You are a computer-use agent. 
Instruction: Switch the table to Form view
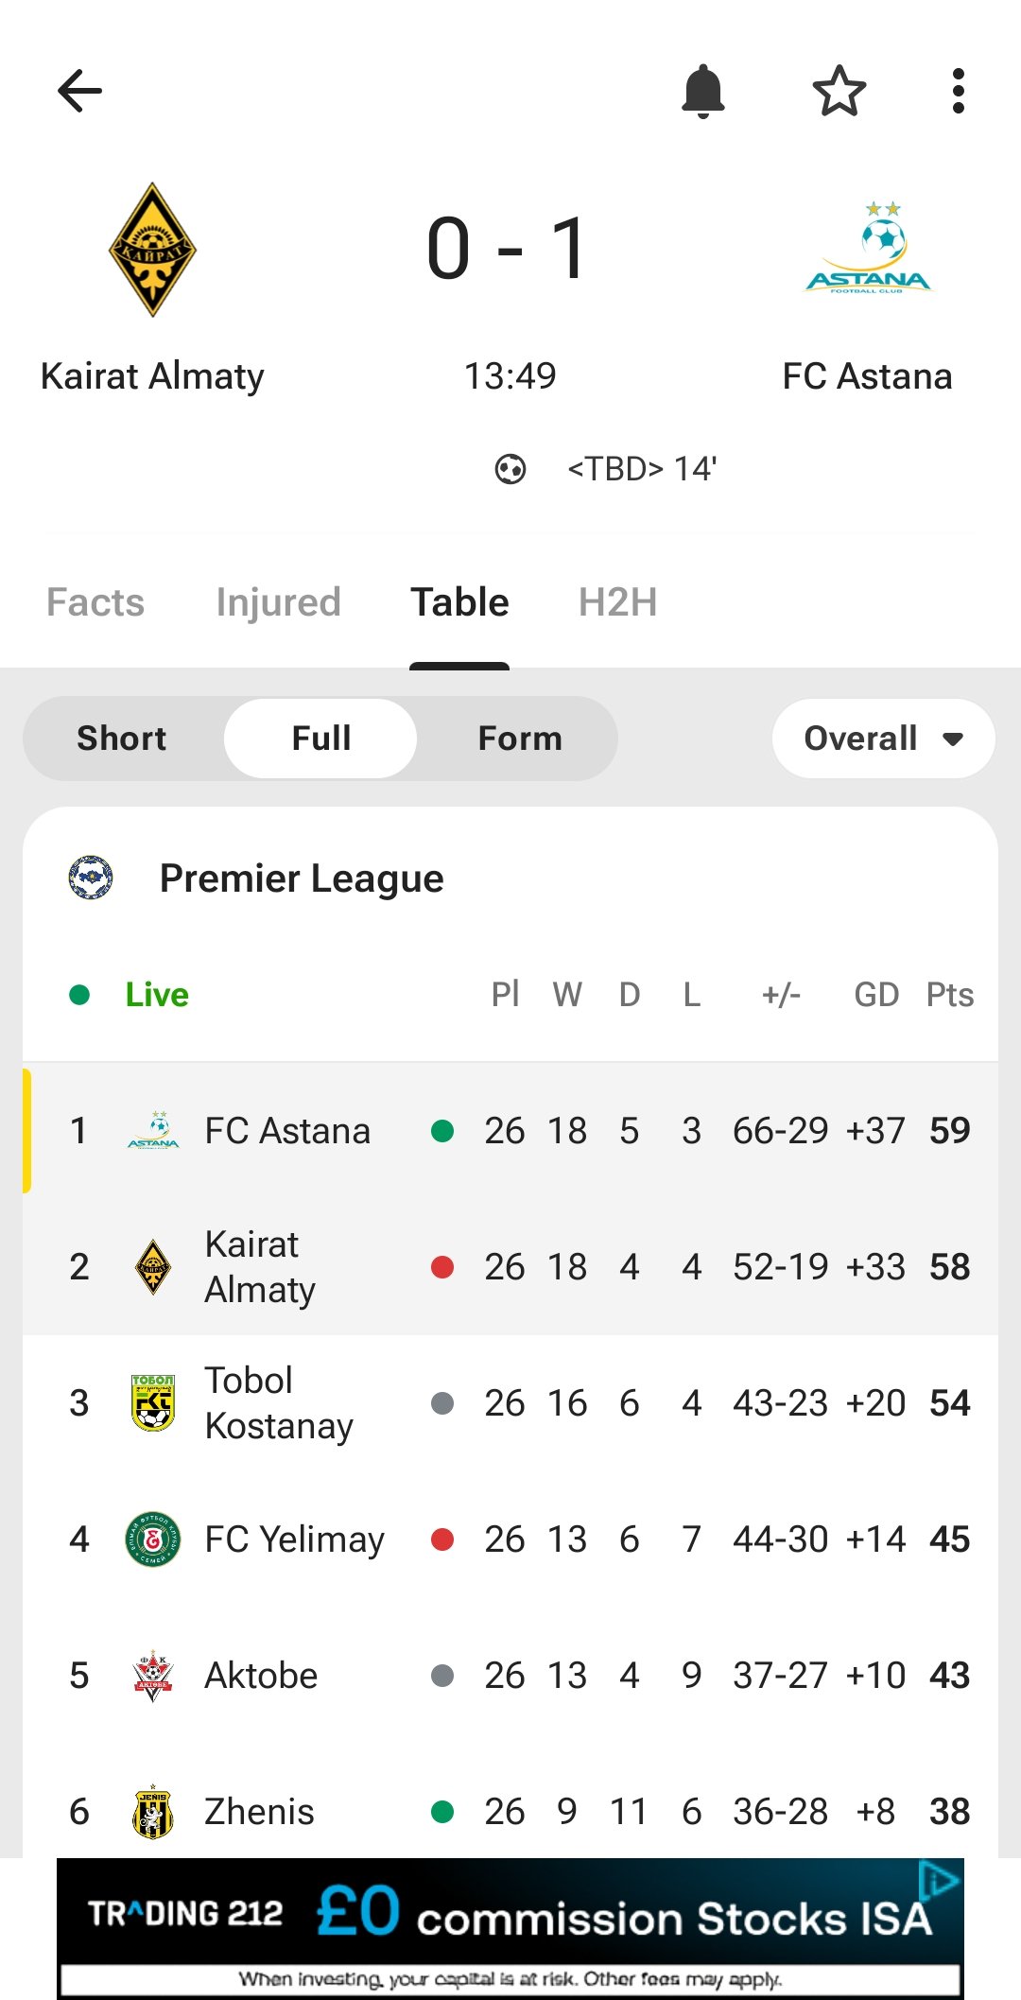point(520,739)
